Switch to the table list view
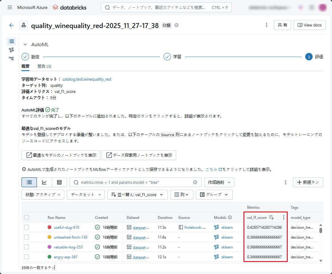Screen dimensions: 332x274 coord(29,182)
